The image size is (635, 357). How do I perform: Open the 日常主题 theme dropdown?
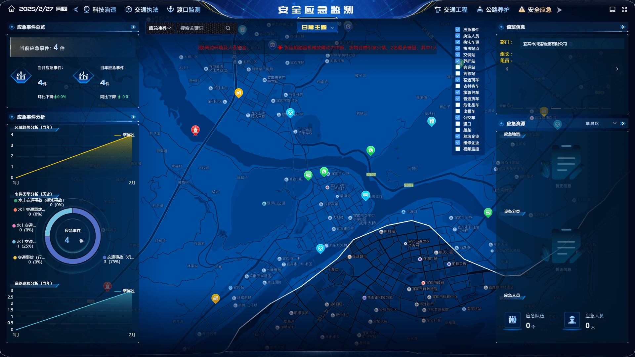coord(317,27)
